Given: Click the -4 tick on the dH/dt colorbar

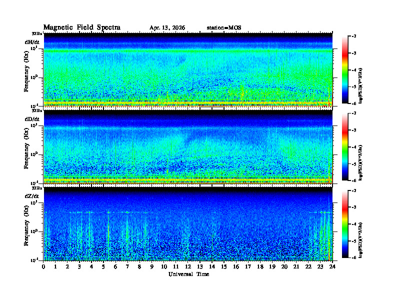Looking at the screenshot, I should click(354, 70).
